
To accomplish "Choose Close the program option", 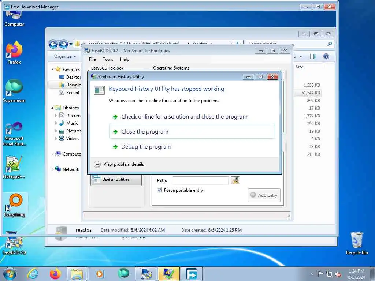I will [x=192, y=131].
